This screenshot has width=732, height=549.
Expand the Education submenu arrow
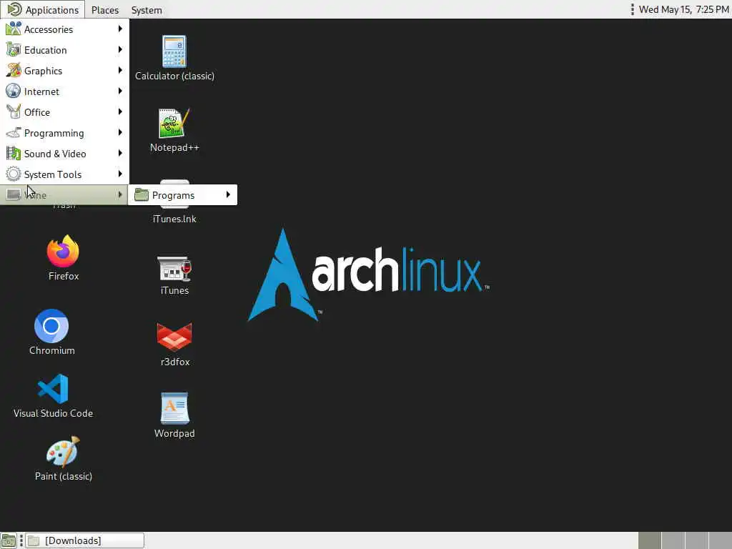[x=120, y=49]
